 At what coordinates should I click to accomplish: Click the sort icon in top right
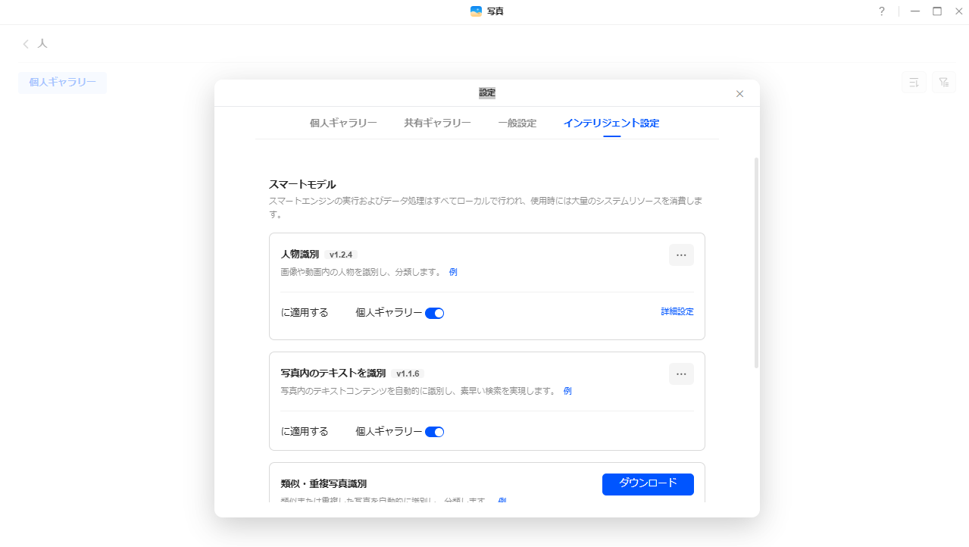pyautogui.click(x=914, y=83)
